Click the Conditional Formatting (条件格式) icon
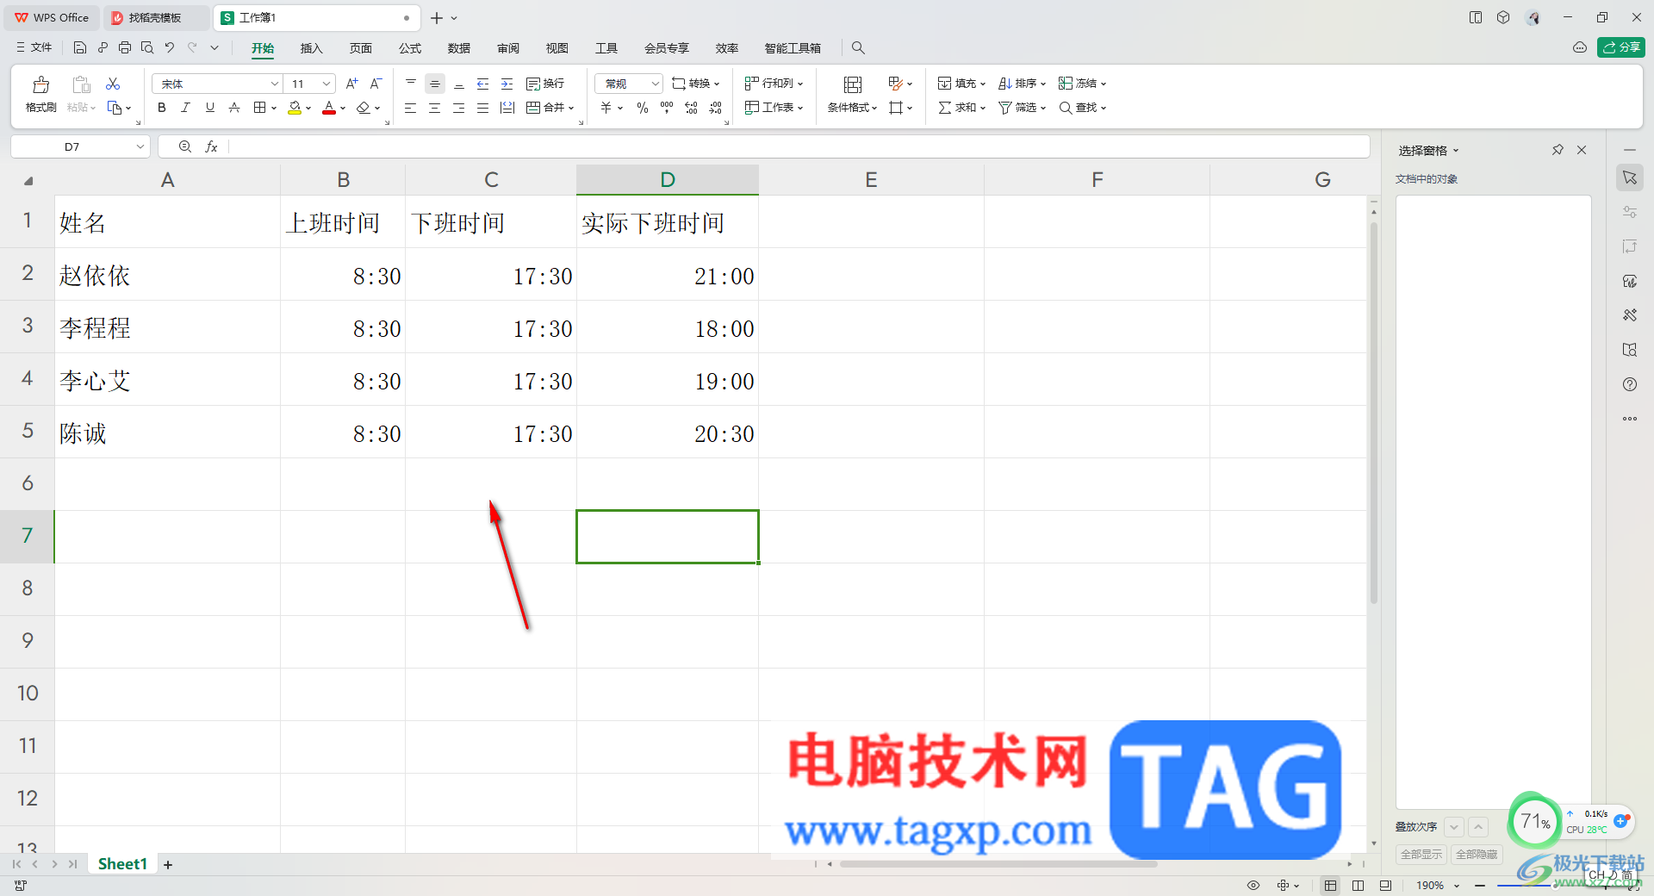The height and width of the screenshot is (896, 1654). click(x=853, y=84)
